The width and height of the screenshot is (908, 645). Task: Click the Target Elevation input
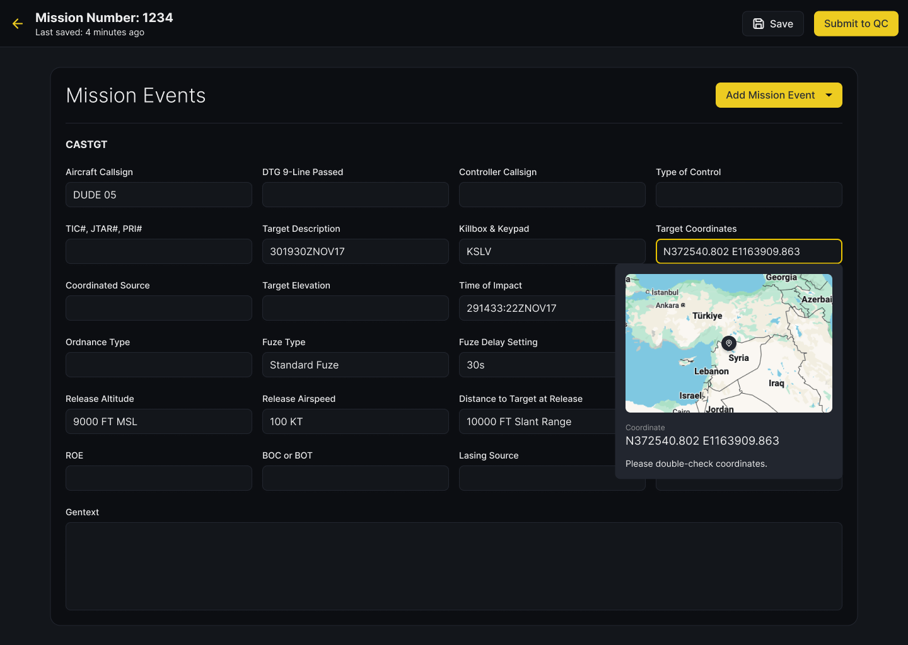(356, 308)
